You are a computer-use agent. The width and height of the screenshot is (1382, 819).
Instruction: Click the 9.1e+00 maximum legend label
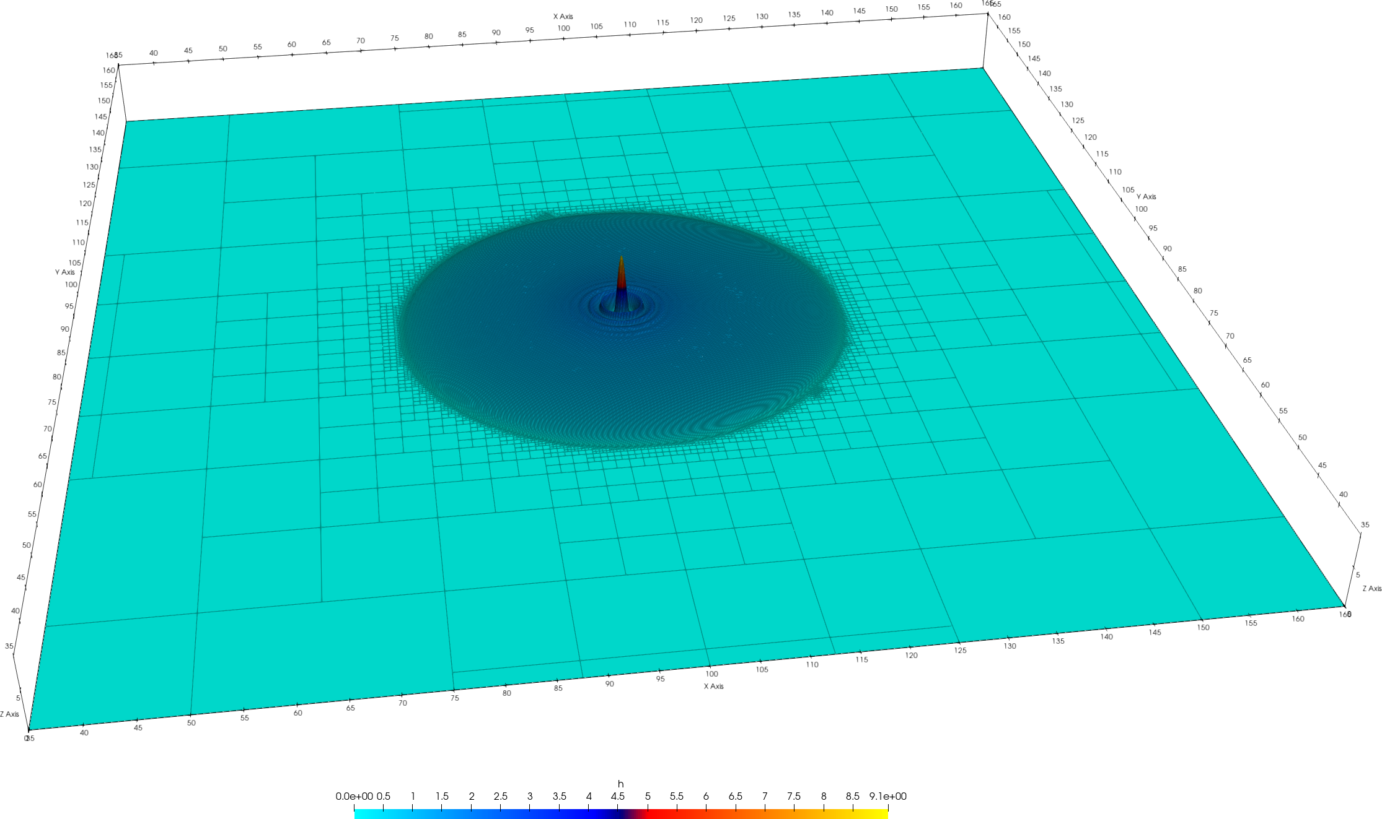pos(887,796)
